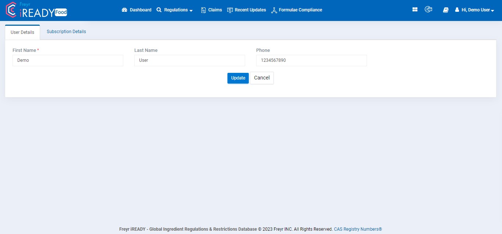This screenshot has width=502, height=234.
Task: Click the Recent Updates icon
Action: 230,10
